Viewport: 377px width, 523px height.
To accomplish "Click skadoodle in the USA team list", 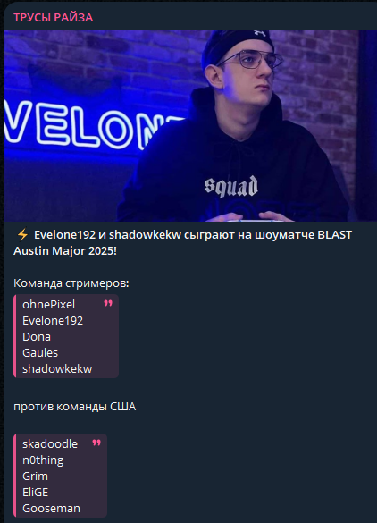I will 50,444.
